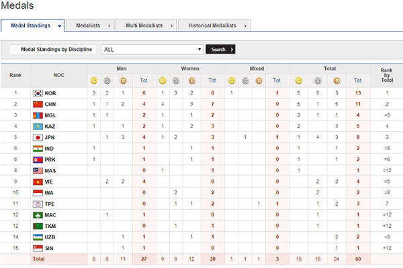Click the Women gold medal column icon

tap(163, 81)
